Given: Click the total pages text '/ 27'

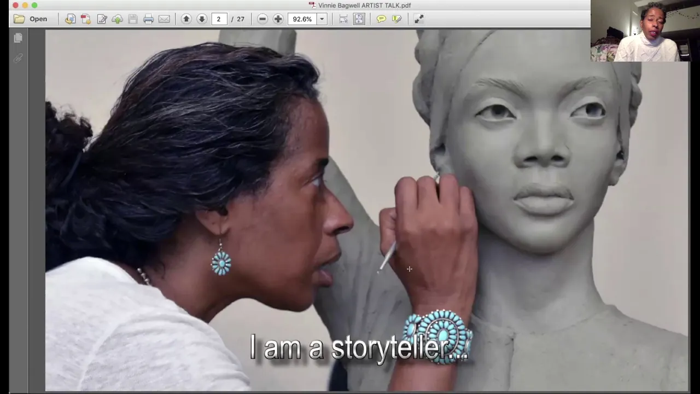Looking at the screenshot, I should point(238,19).
